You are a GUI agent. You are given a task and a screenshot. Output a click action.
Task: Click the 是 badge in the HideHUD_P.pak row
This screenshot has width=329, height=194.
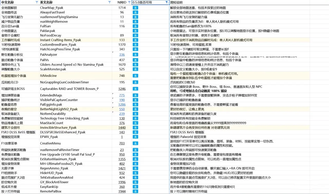tap(135, 173)
